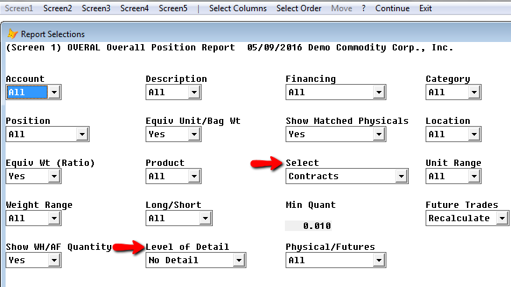Image resolution: width=511 pixels, height=287 pixels.
Task: Click the Report Selections window icon
Action: click(x=13, y=34)
